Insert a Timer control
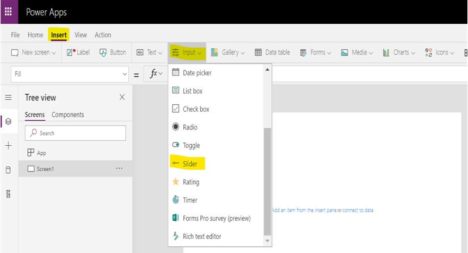 point(216,200)
